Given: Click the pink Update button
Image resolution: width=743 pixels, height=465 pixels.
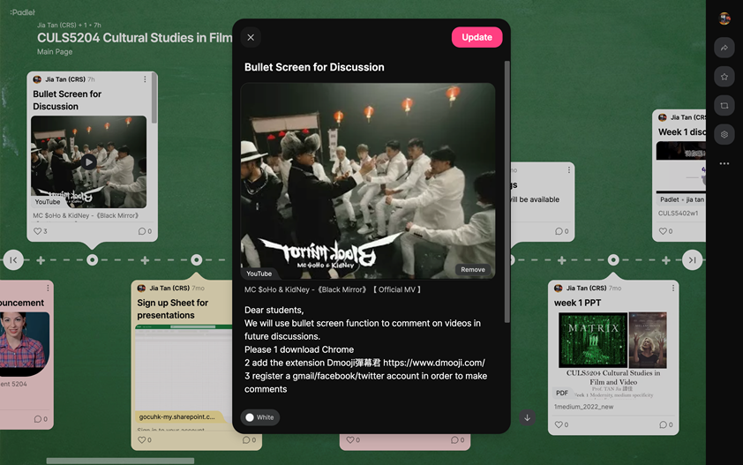Looking at the screenshot, I should [x=477, y=37].
